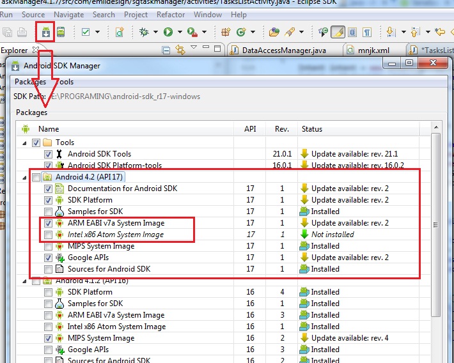
Task: Open the External Tools dropdown arrow
Action: [204, 32]
